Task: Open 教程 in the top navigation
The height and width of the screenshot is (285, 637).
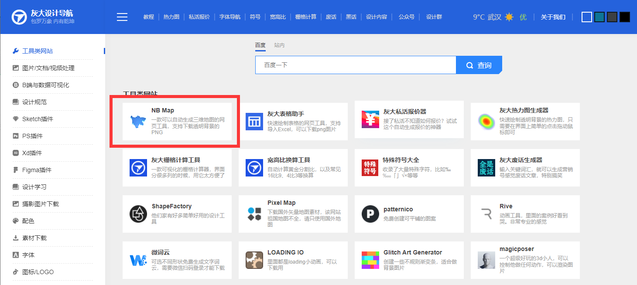Action: (x=149, y=17)
